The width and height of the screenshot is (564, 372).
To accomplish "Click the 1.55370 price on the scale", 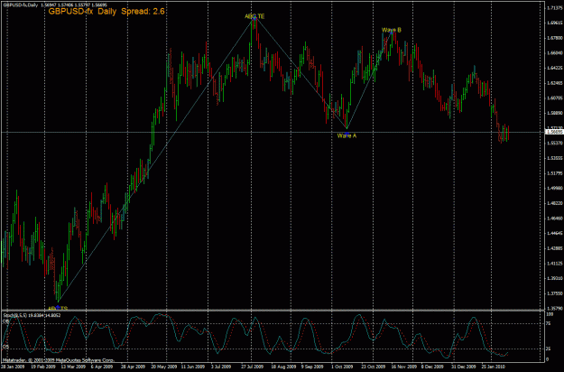I will (555, 143).
